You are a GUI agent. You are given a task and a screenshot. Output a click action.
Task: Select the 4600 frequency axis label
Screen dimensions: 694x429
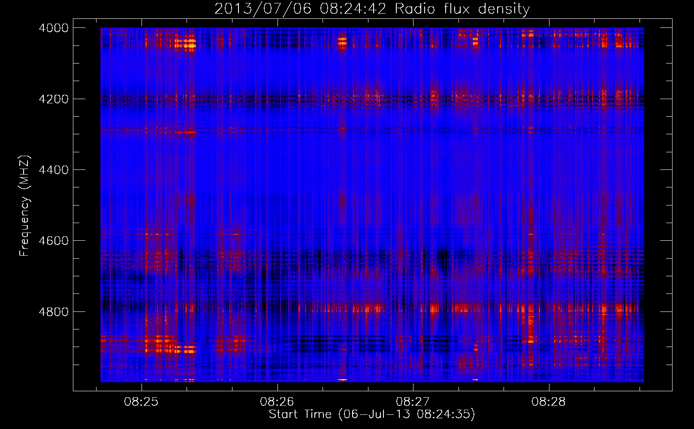(54, 241)
